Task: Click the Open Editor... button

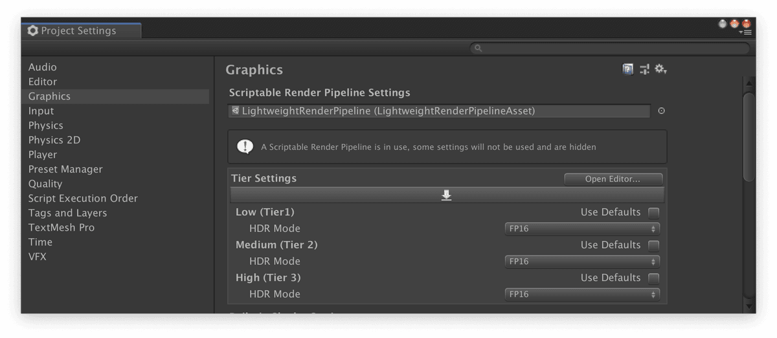Action: 613,179
